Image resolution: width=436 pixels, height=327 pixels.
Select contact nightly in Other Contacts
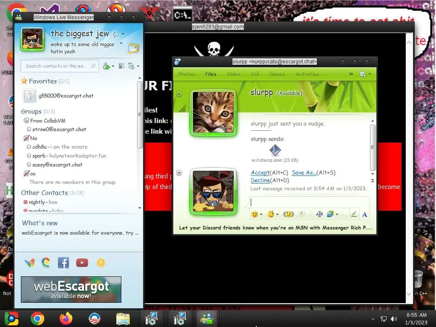[x=40, y=202]
